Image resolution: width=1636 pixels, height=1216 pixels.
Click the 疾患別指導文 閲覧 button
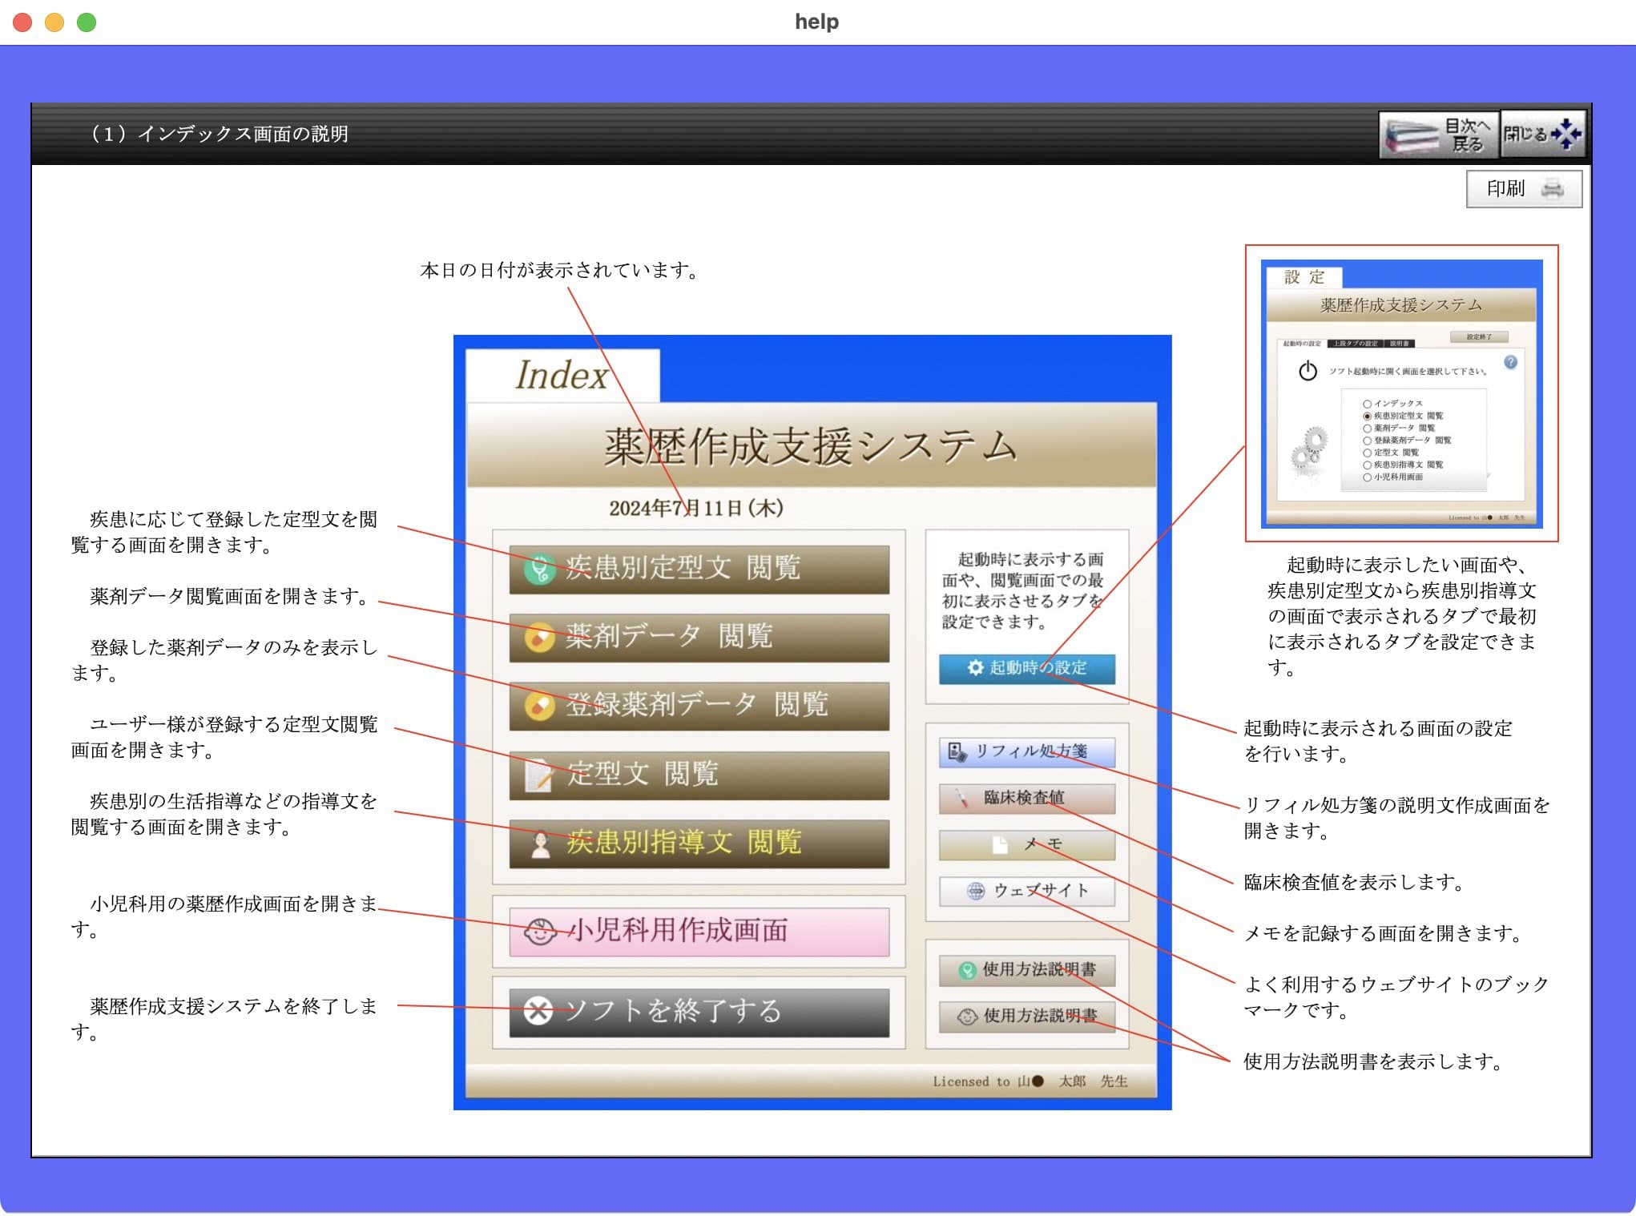[699, 843]
